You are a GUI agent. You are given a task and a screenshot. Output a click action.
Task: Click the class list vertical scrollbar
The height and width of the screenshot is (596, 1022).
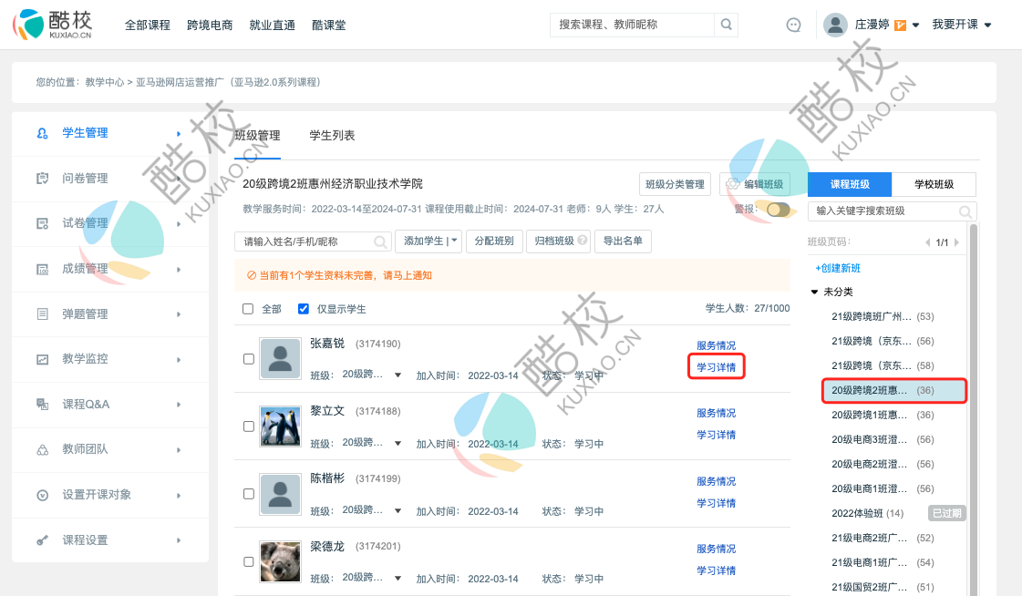974,410
